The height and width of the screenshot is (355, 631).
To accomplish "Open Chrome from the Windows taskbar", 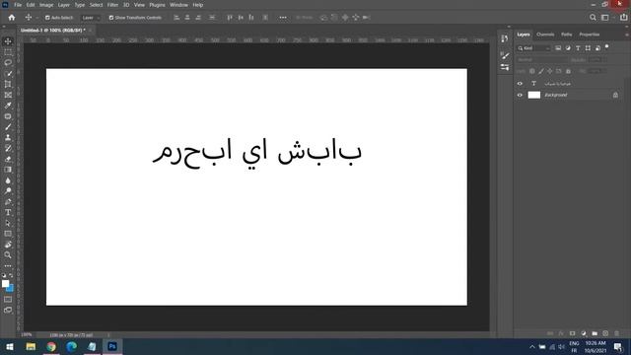I will [51, 346].
